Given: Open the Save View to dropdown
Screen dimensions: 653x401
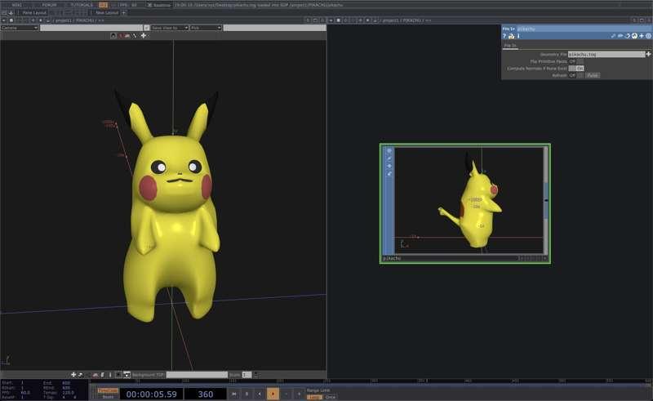Looking at the screenshot, I should (x=170, y=28).
